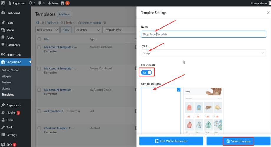Click the Add New template button
The height and width of the screenshot is (147, 271).
pos(64,14)
